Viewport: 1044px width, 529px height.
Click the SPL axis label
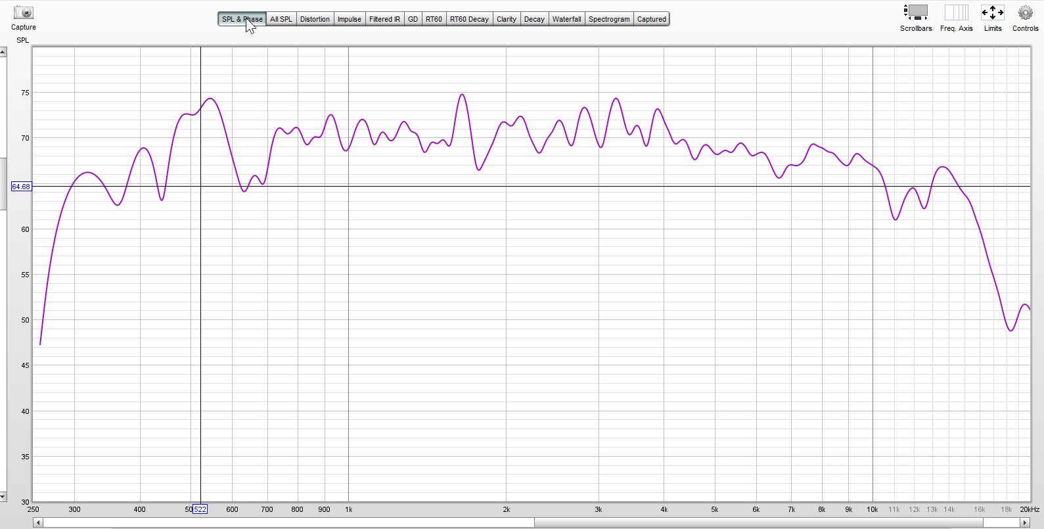[x=23, y=40]
